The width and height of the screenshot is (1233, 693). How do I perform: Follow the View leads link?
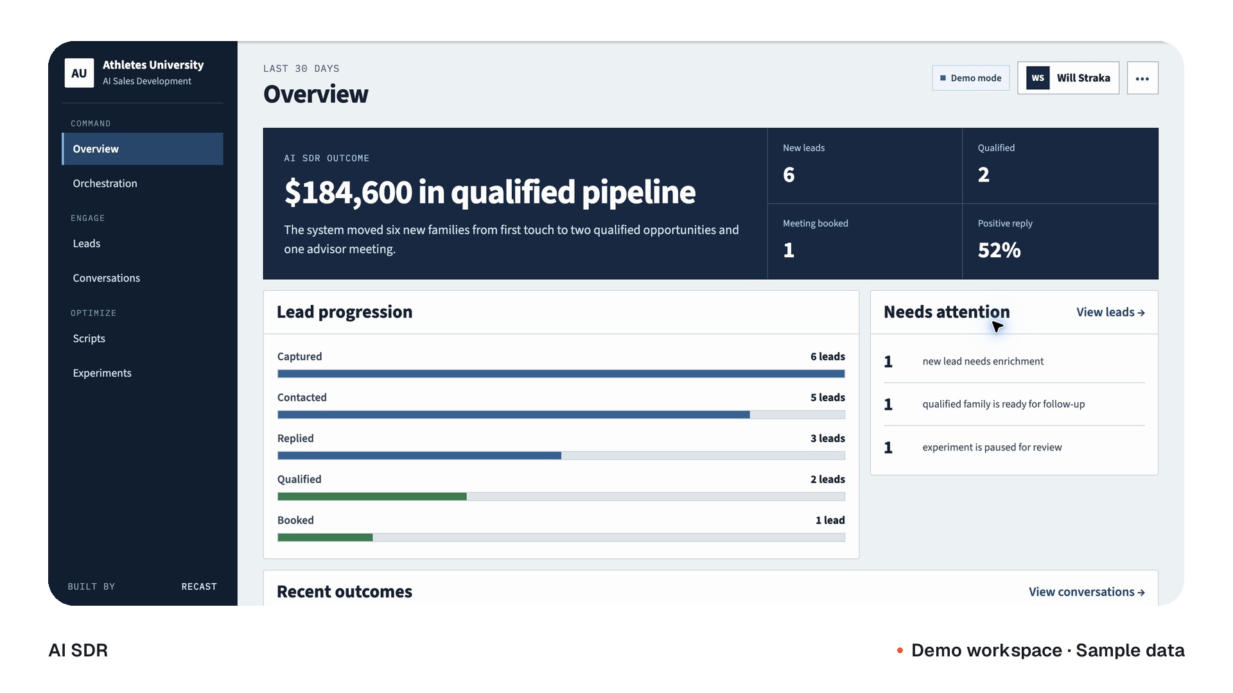click(x=1110, y=312)
